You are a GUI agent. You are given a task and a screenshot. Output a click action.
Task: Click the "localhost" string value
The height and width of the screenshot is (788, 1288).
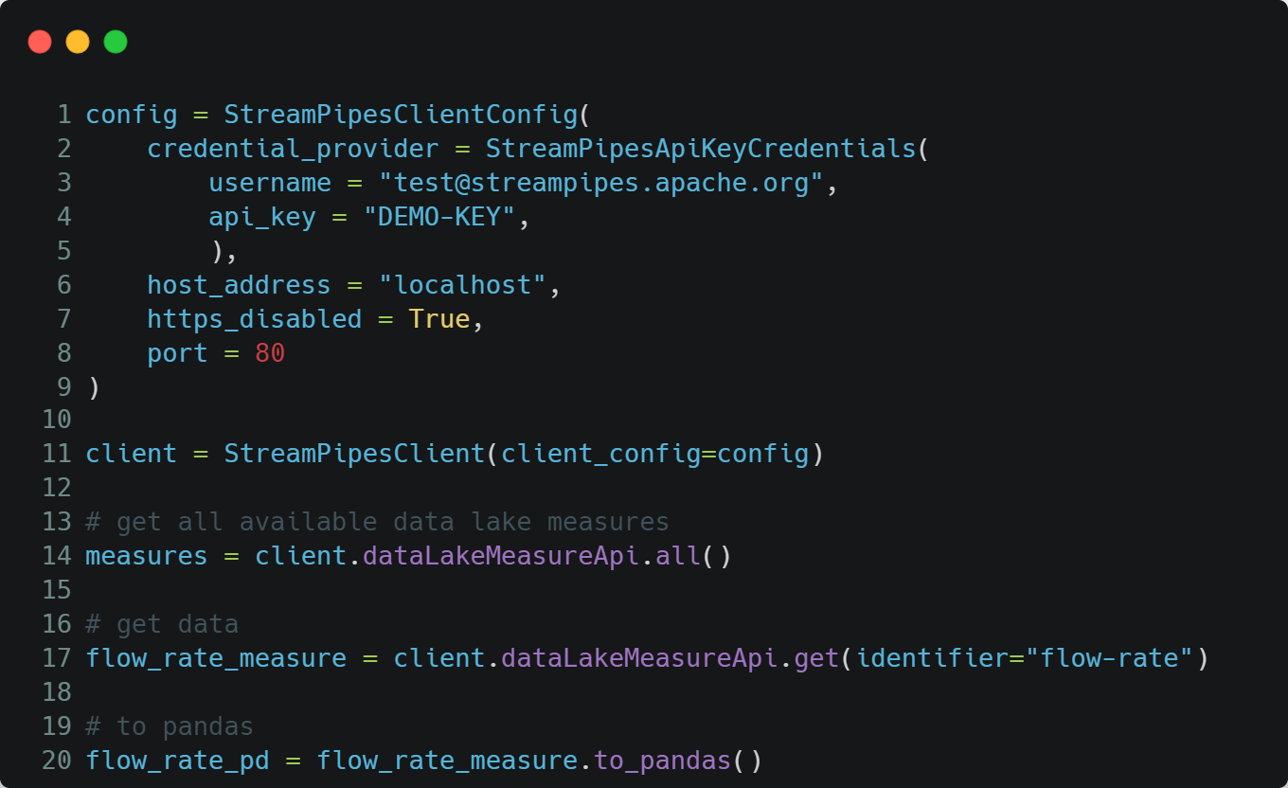click(x=462, y=285)
